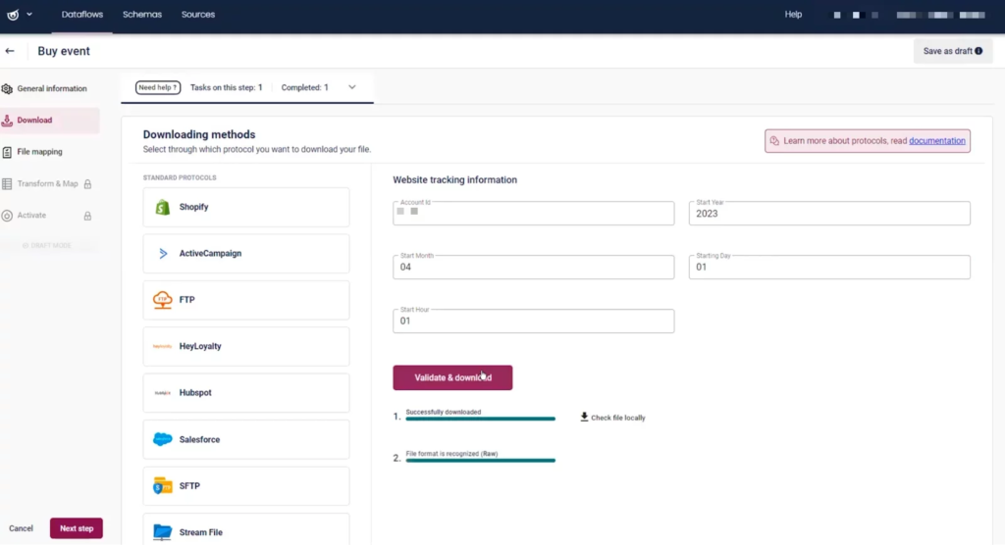
Task: Select the Download step
Action: coord(50,121)
